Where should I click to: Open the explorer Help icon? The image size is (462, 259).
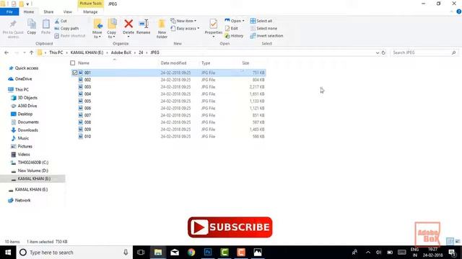459,12
